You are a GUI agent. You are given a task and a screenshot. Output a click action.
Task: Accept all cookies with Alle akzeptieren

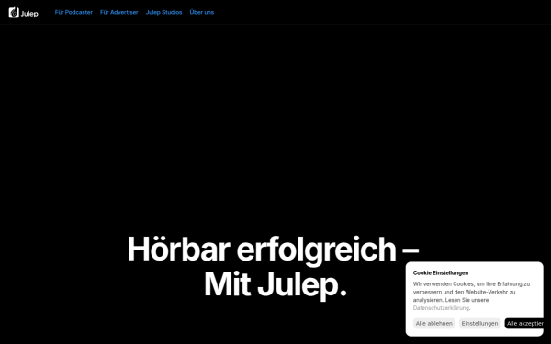(524, 323)
